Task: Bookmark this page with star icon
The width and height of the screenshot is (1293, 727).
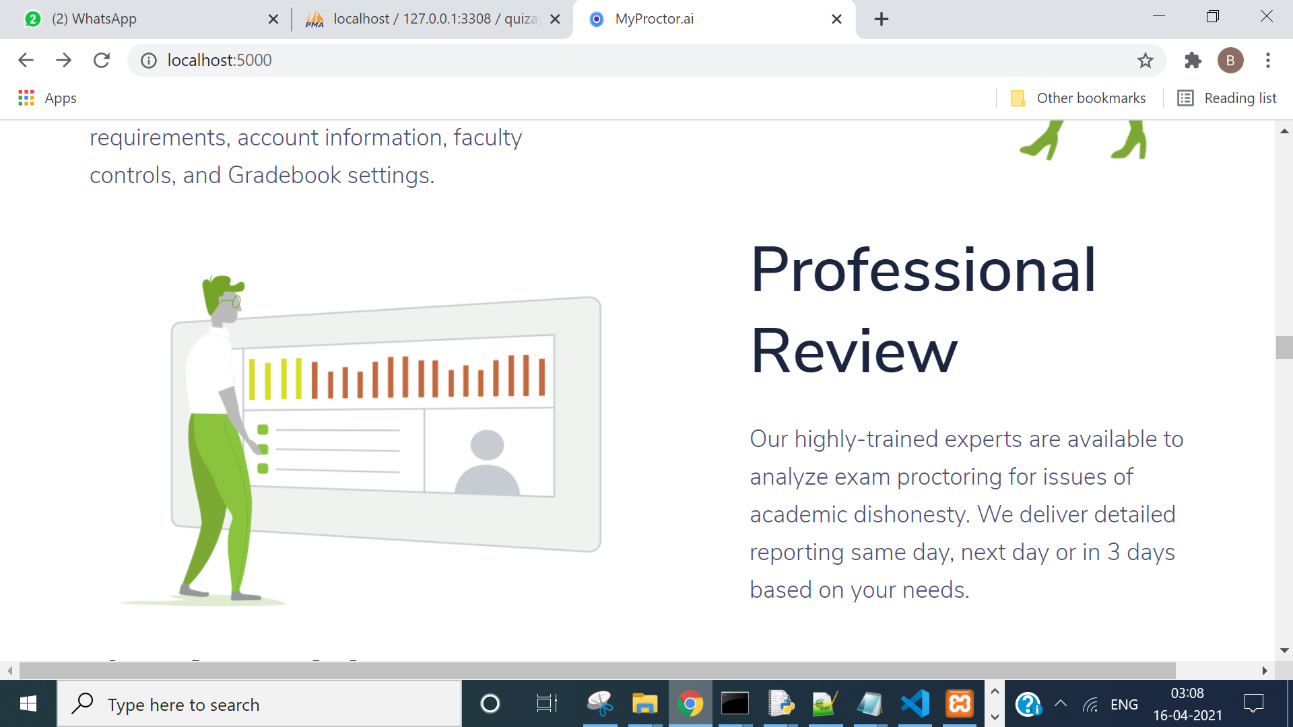Action: pos(1145,61)
